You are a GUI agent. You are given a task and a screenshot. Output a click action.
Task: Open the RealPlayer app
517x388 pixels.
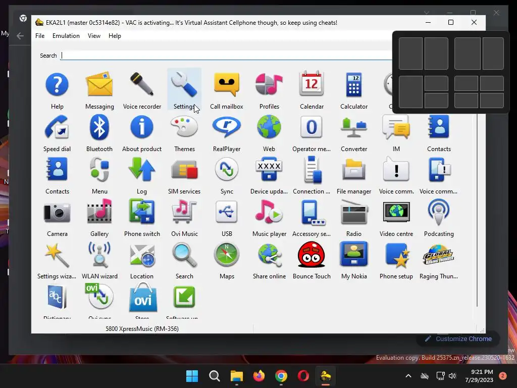click(227, 127)
